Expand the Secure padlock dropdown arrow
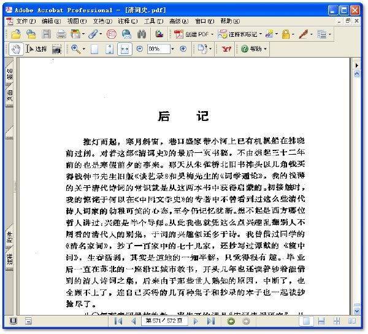The width and height of the screenshot is (368, 334). coord(293,34)
